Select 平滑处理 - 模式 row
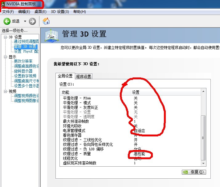220x187 pixels. 130,103
